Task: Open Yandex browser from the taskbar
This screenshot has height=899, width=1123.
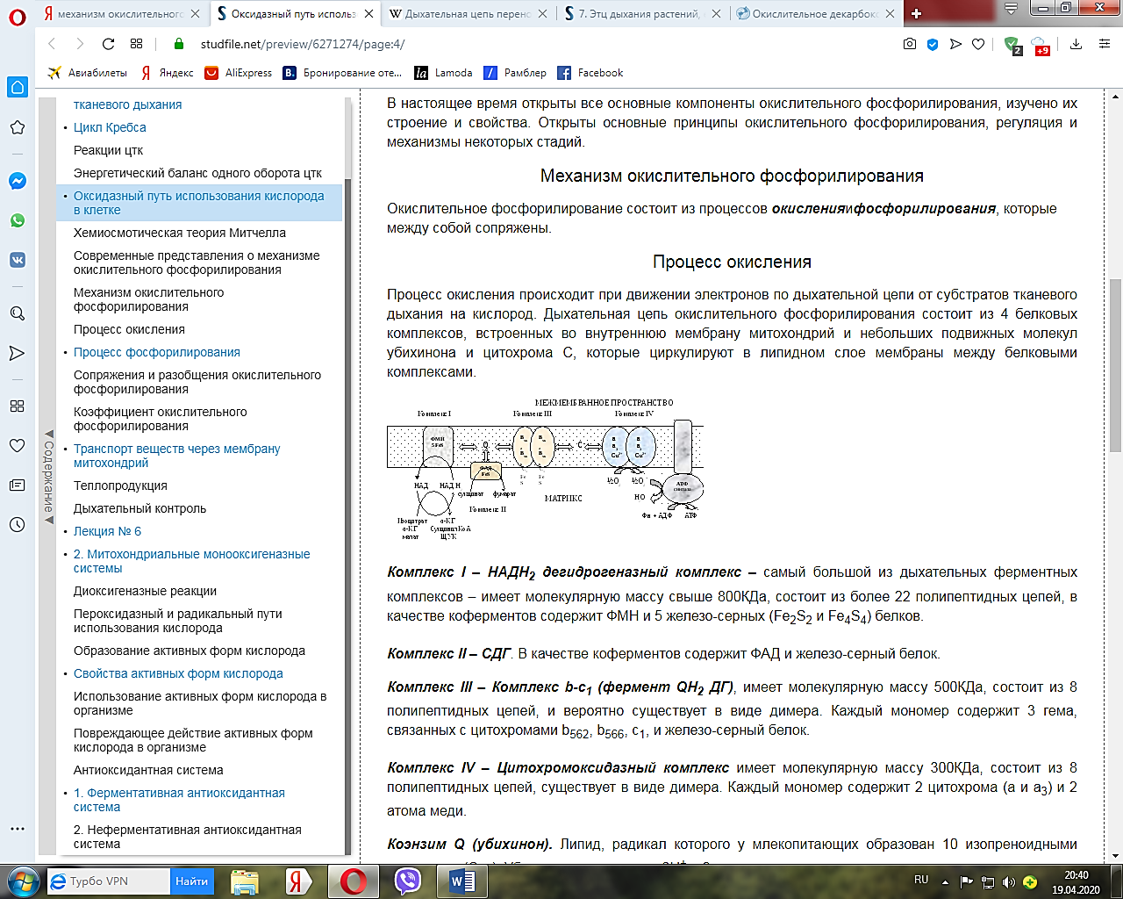Action: 297,881
